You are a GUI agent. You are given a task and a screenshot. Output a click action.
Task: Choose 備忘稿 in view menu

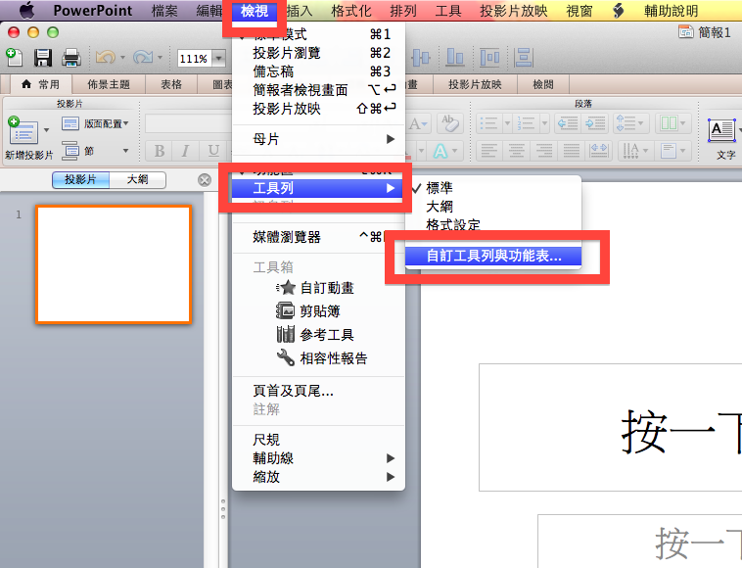318,71
